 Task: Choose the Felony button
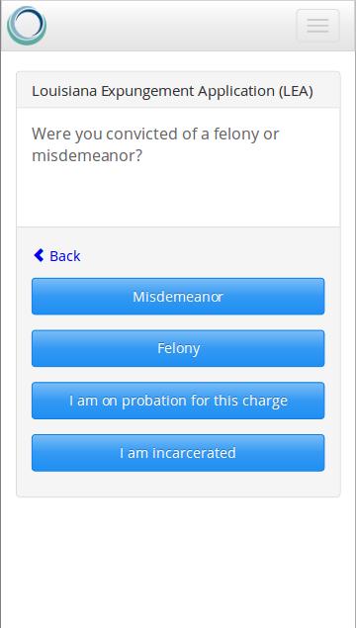(178, 348)
